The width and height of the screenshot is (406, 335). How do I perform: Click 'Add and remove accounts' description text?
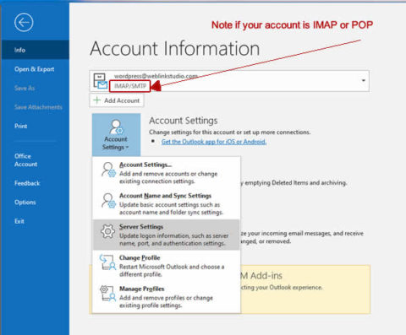click(x=168, y=177)
